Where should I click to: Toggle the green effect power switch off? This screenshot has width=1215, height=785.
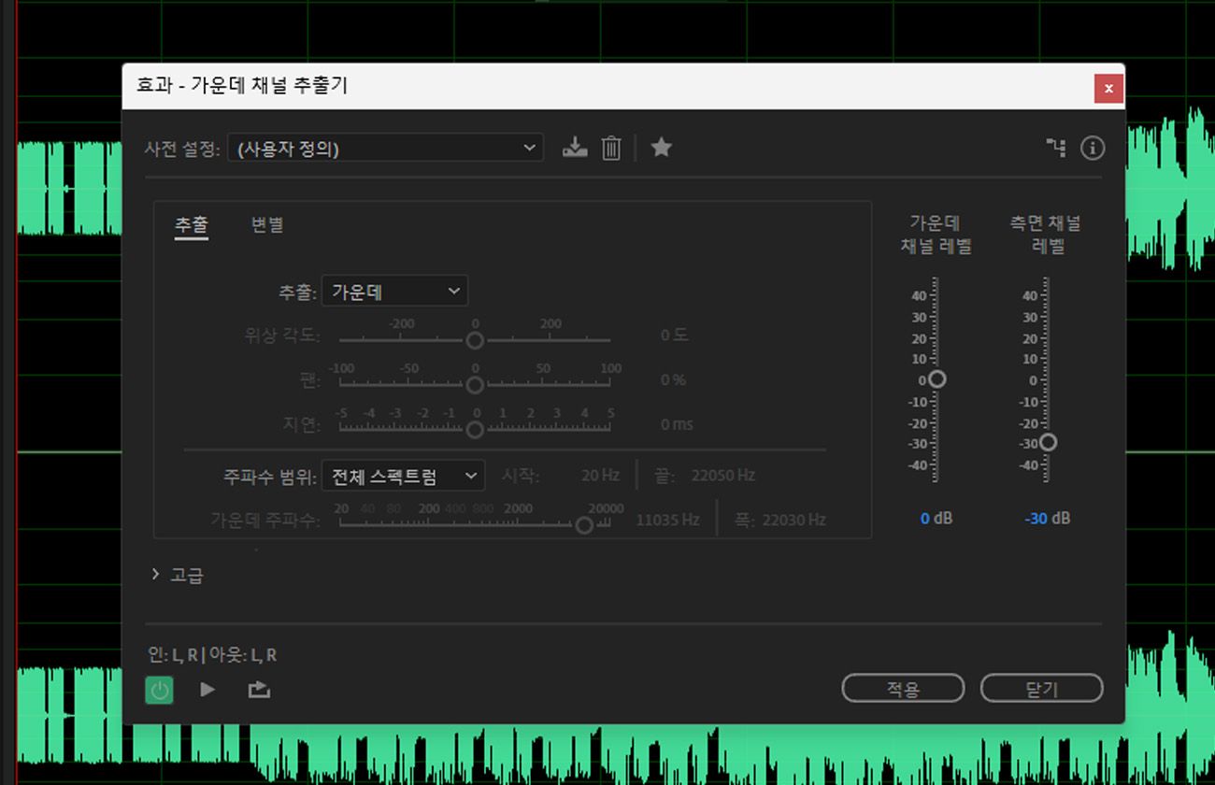point(159,690)
